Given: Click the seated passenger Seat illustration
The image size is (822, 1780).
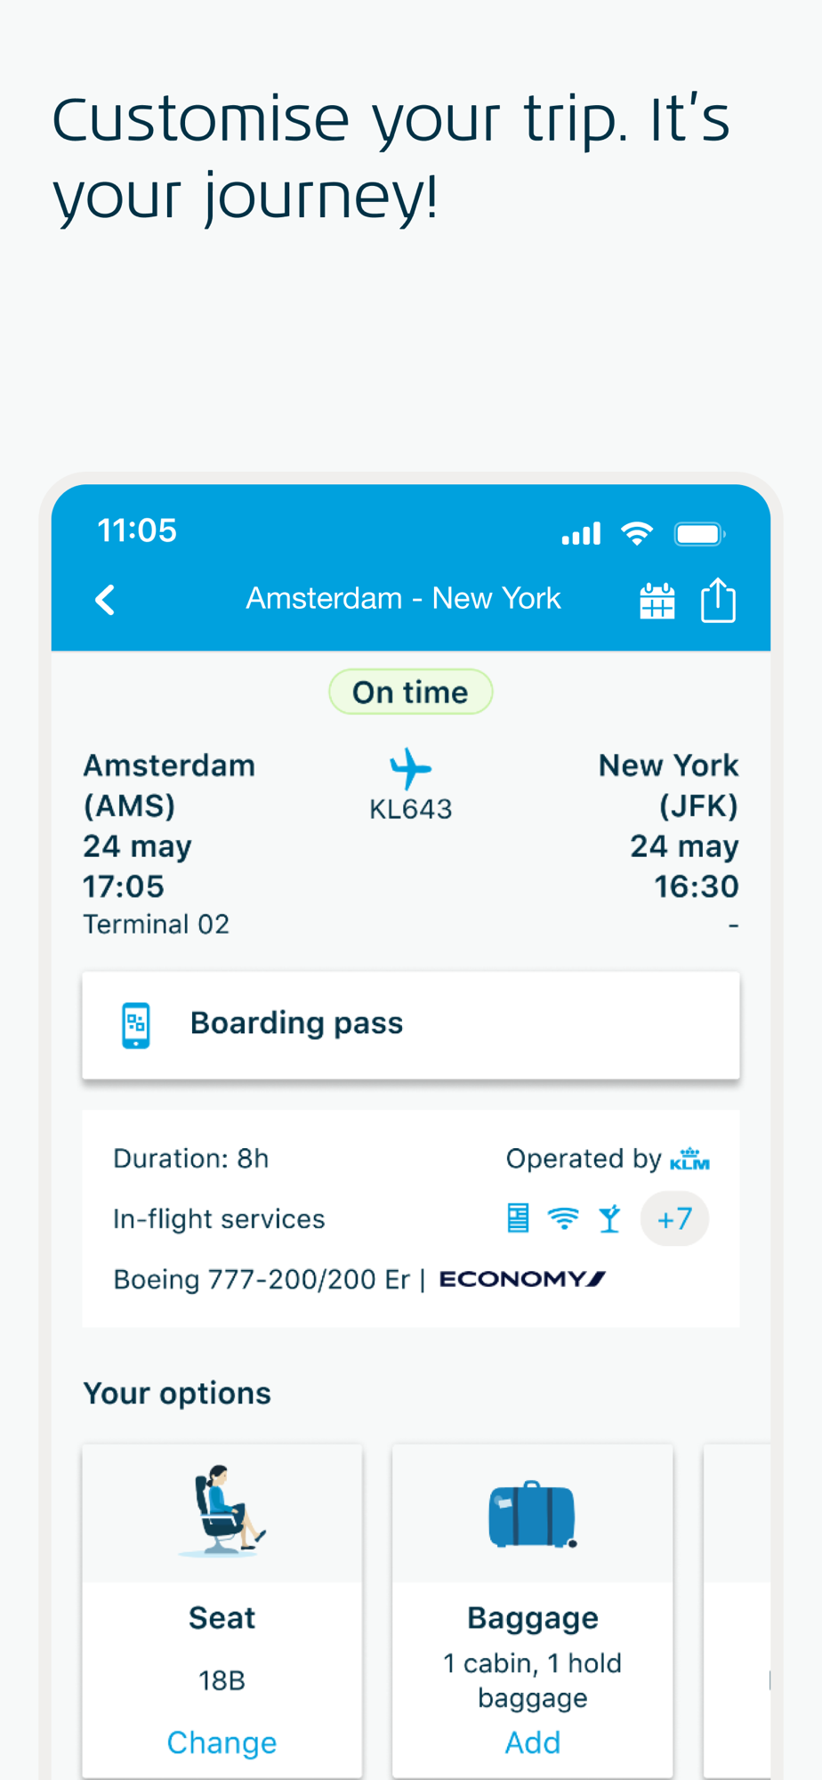Looking at the screenshot, I should pyautogui.click(x=222, y=1510).
